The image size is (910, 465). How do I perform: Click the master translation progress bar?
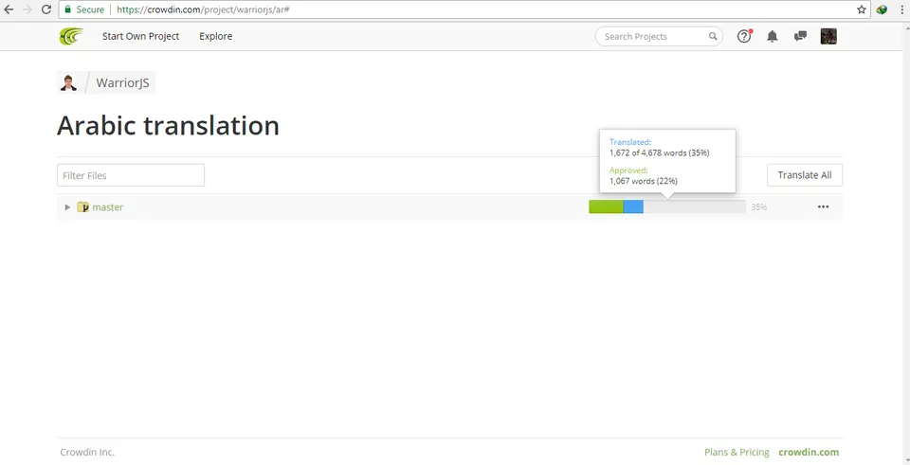coord(666,206)
